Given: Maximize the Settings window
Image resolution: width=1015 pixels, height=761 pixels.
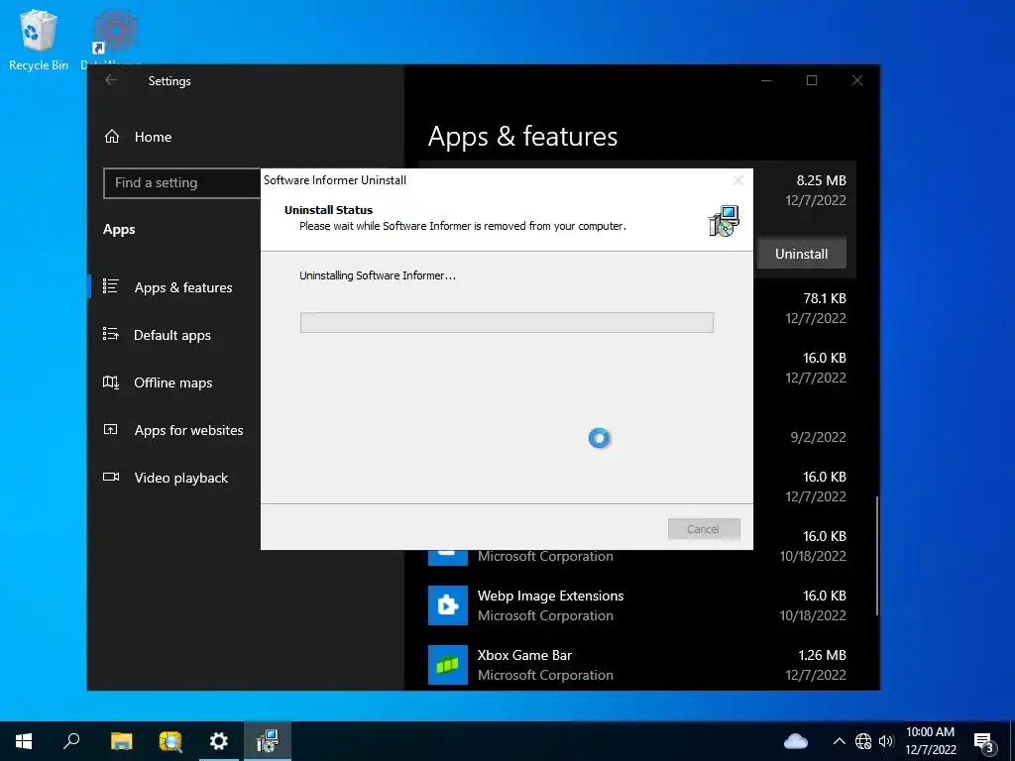Looking at the screenshot, I should click(811, 80).
